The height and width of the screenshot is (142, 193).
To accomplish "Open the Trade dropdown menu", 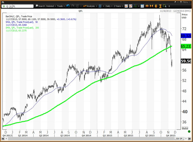I will (61, 6).
